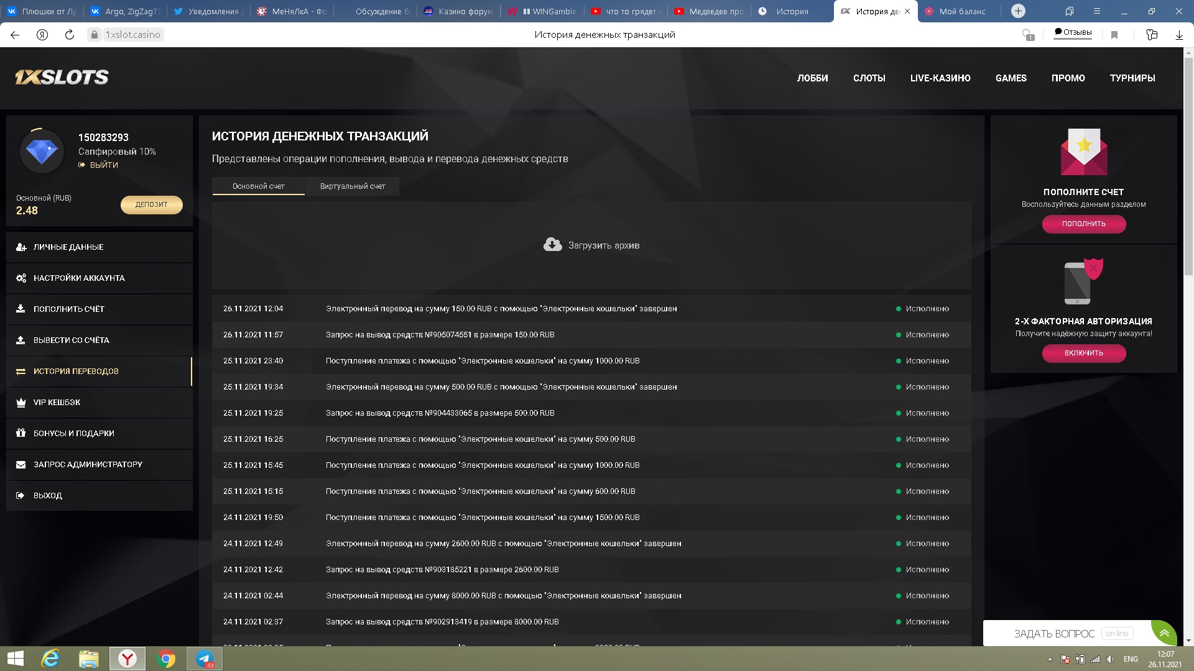Click the envelope star deposit icon
This screenshot has width=1194, height=671.
coord(1083,152)
